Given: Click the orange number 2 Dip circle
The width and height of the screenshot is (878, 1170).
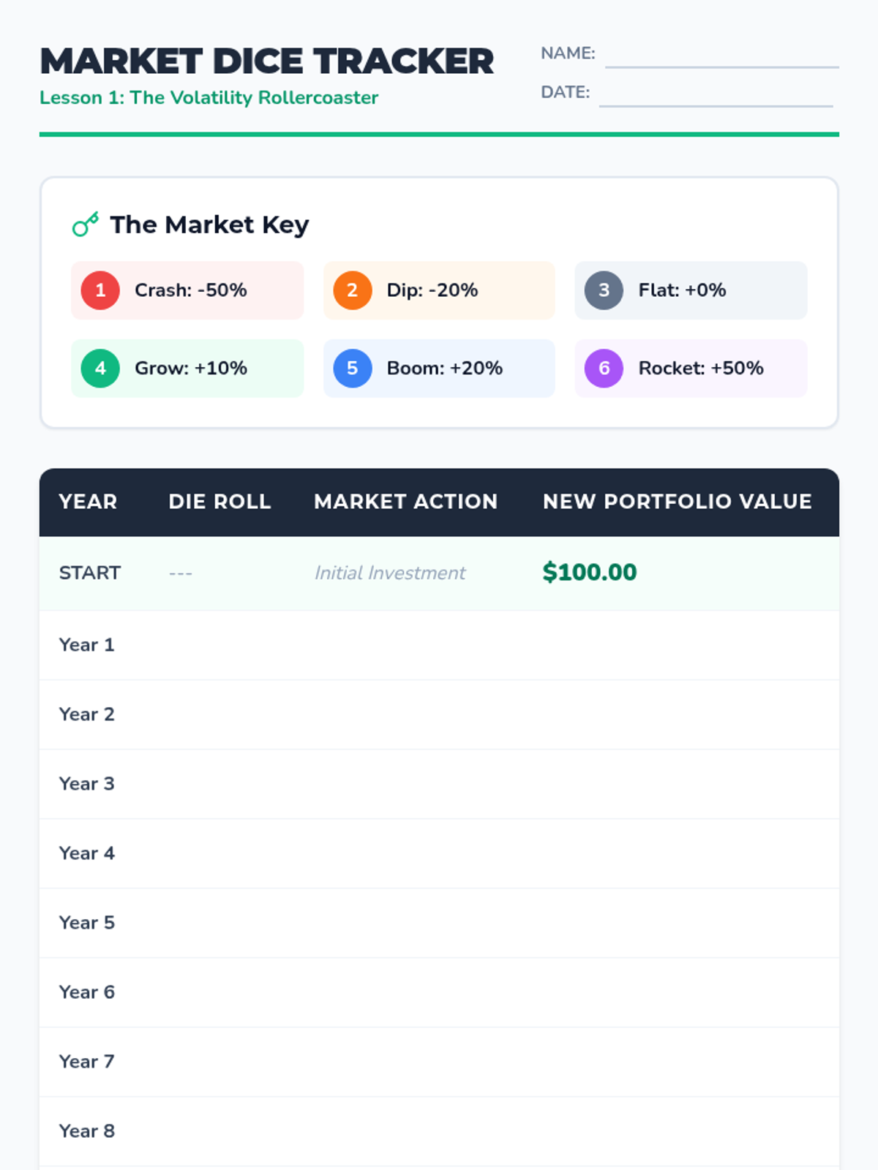Looking at the screenshot, I should click(x=352, y=290).
